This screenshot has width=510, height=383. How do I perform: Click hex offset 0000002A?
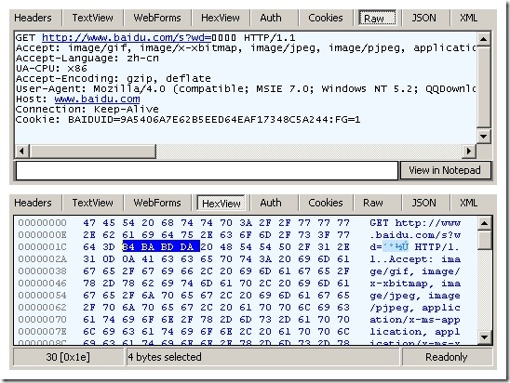[42, 259]
